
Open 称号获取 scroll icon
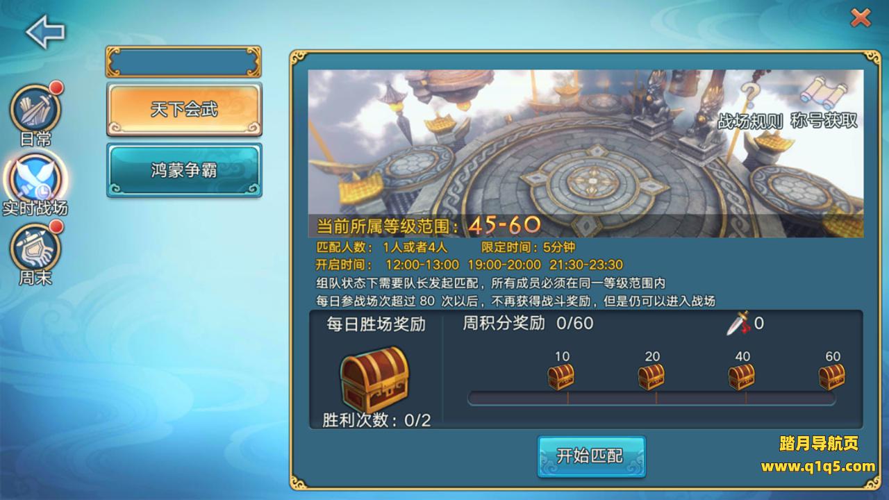pyautogui.click(x=824, y=92)
